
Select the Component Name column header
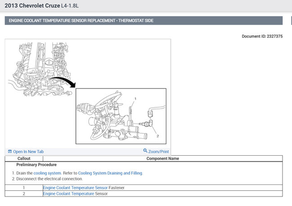click(x=163, y=158)
